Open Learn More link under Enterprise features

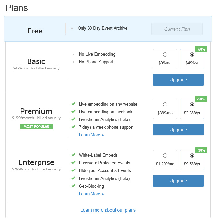click(x=91, y=194)
